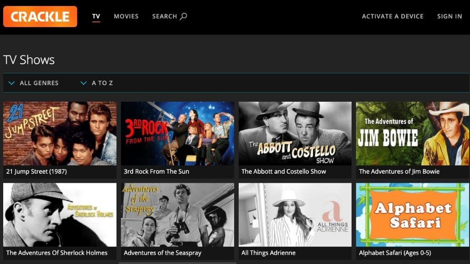Click 'All Things Adrienne' title text
The height and width of the screenshot is (264, 470).
268,253
